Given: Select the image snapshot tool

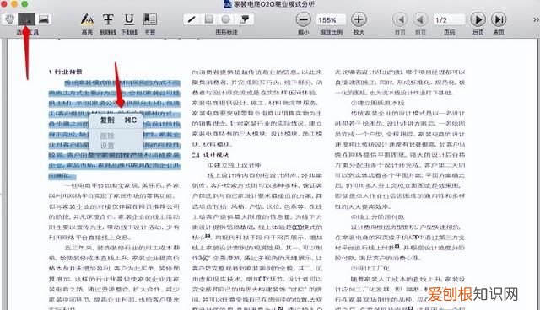Looking at the screenshot, I should click(44, 19).
